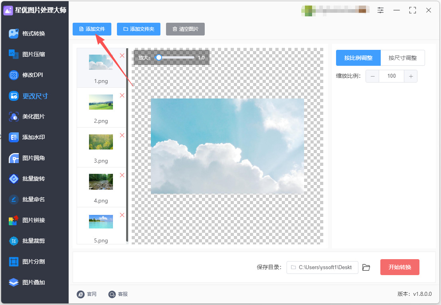Click the sky preview image in canvas
The height and width of the screenshot is (305, 441).
pos(227,146)
